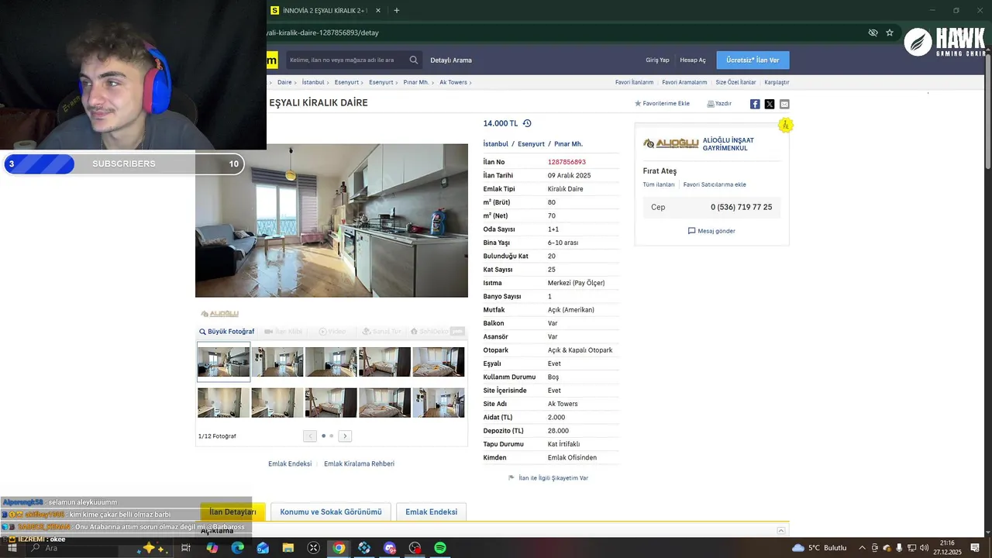Screen dimensions: 992x558
Task: Bookmark page with browser star icon
Action: [890, 33]
